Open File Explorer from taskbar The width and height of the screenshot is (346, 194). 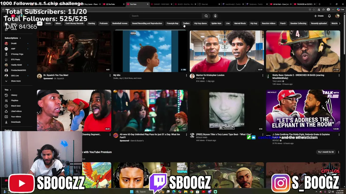pos(186,192)
